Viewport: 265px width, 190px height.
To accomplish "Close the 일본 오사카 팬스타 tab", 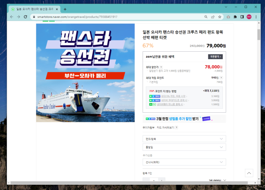I will click(x=57, y=9).
